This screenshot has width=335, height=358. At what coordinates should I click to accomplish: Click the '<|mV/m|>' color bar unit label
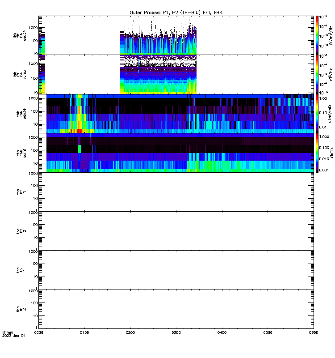coord(330,114)
